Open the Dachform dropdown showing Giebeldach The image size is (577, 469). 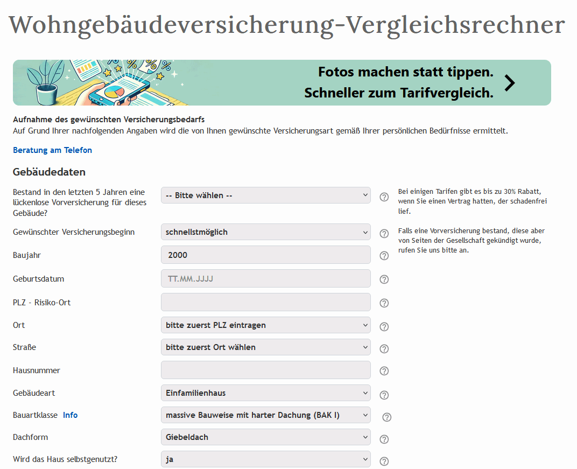coord(266,437)
